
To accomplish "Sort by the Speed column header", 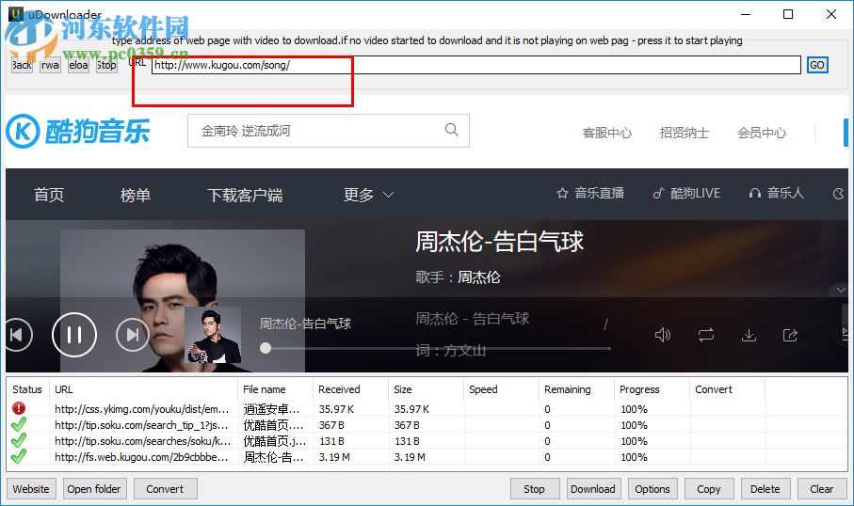I will pos(502,389).
